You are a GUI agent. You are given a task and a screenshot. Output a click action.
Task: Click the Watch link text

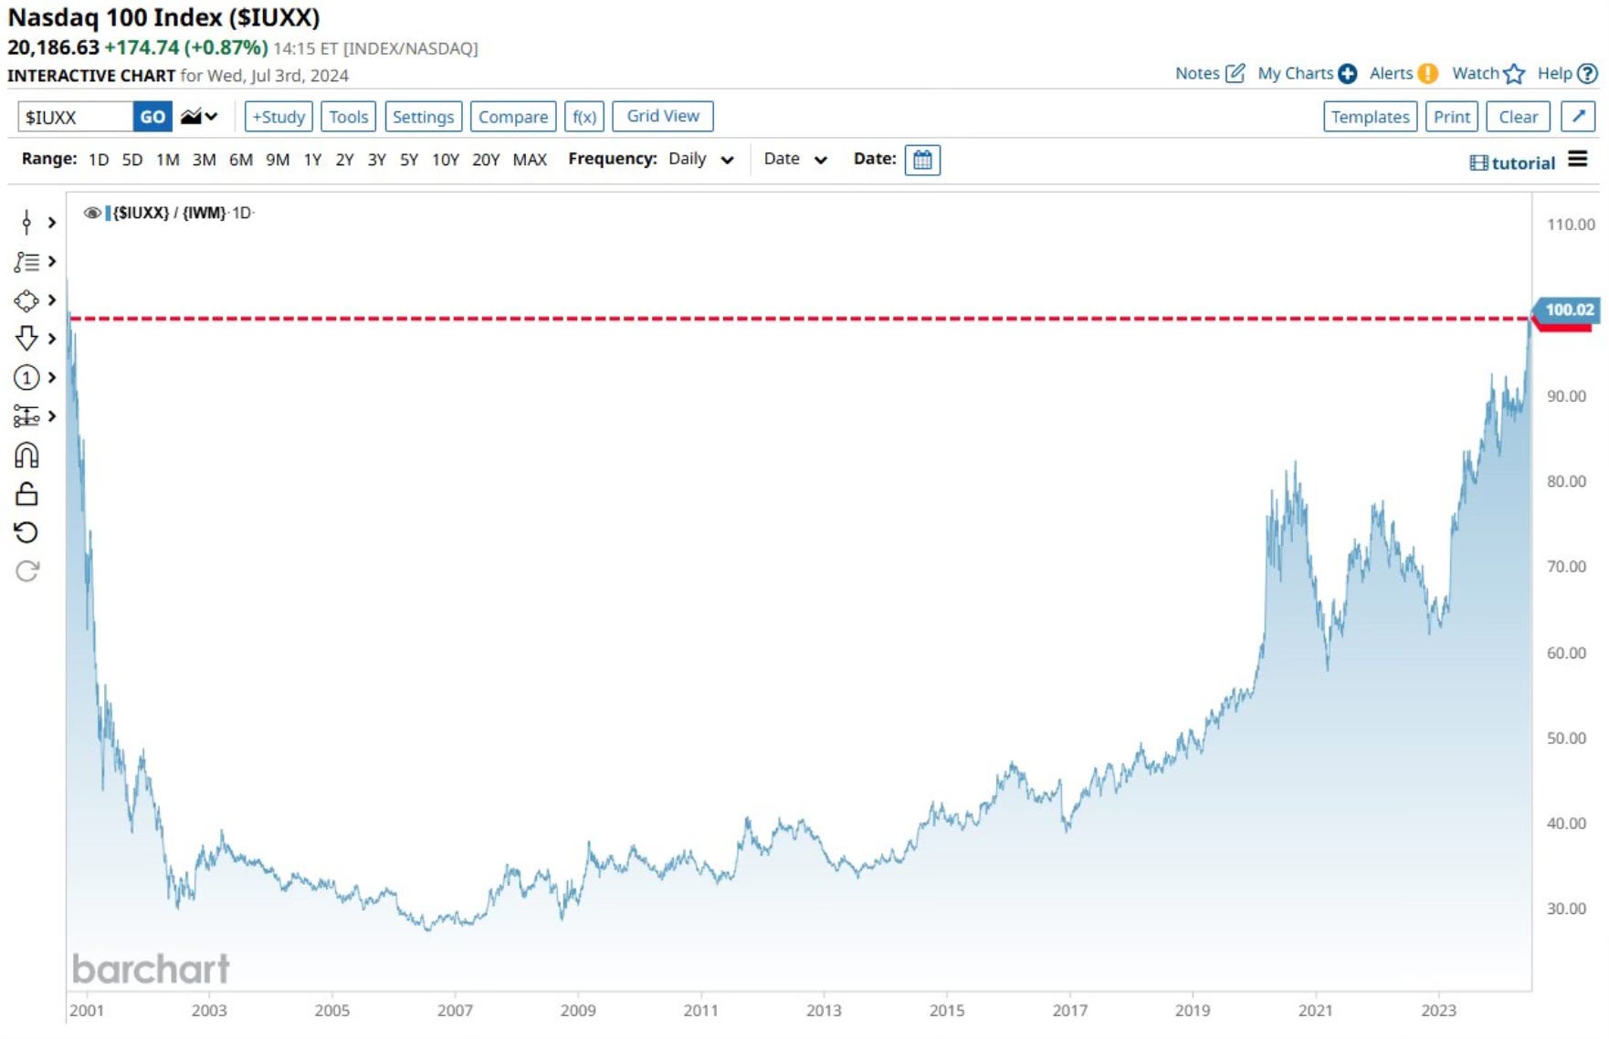1476,73
